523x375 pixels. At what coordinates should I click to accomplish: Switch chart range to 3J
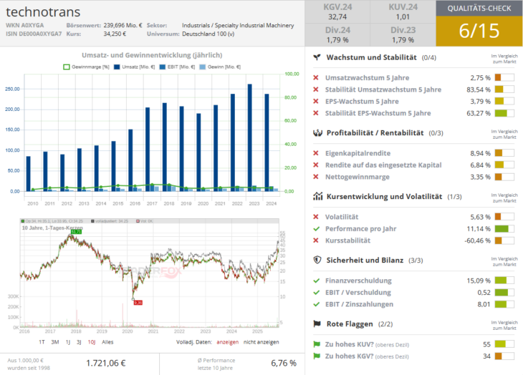pyautogui.click(x=79, y=341)
